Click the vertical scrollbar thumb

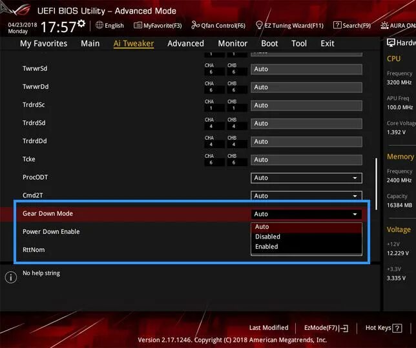tap(376, 184)
